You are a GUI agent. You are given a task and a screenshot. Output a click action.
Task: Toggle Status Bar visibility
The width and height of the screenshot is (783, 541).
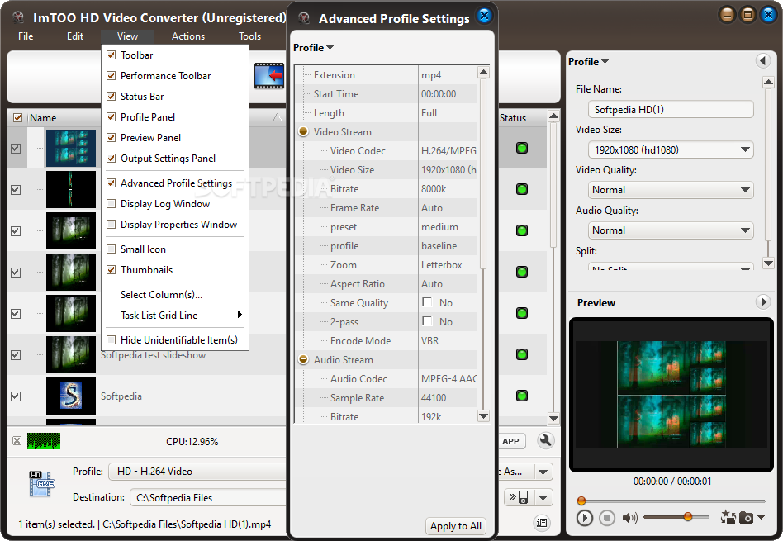click(x=175, y=97)
